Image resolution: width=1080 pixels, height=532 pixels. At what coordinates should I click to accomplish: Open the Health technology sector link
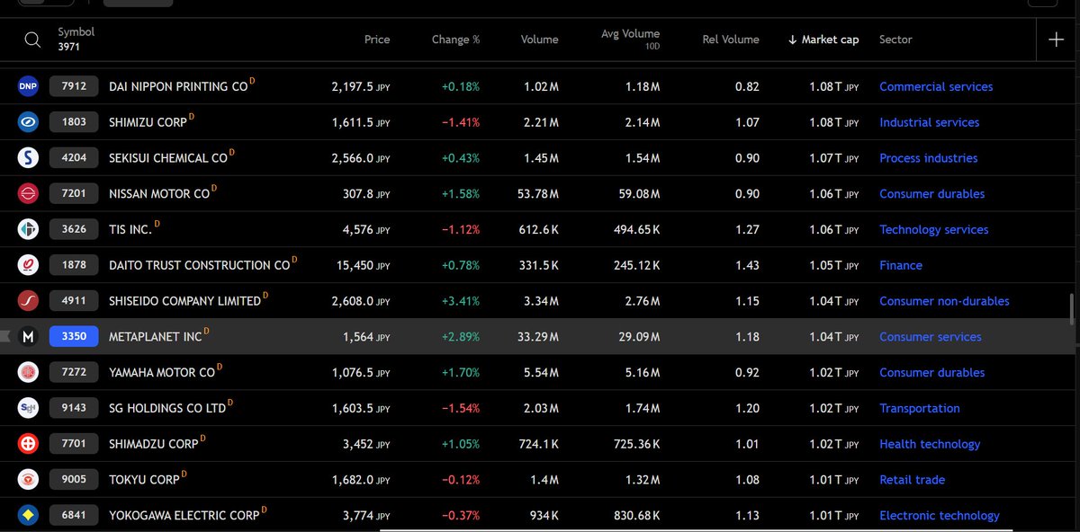point(930,444)
